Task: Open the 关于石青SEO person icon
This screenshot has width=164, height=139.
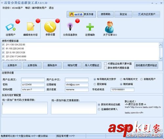Action: pyautogui.click(x=110, y=28)
